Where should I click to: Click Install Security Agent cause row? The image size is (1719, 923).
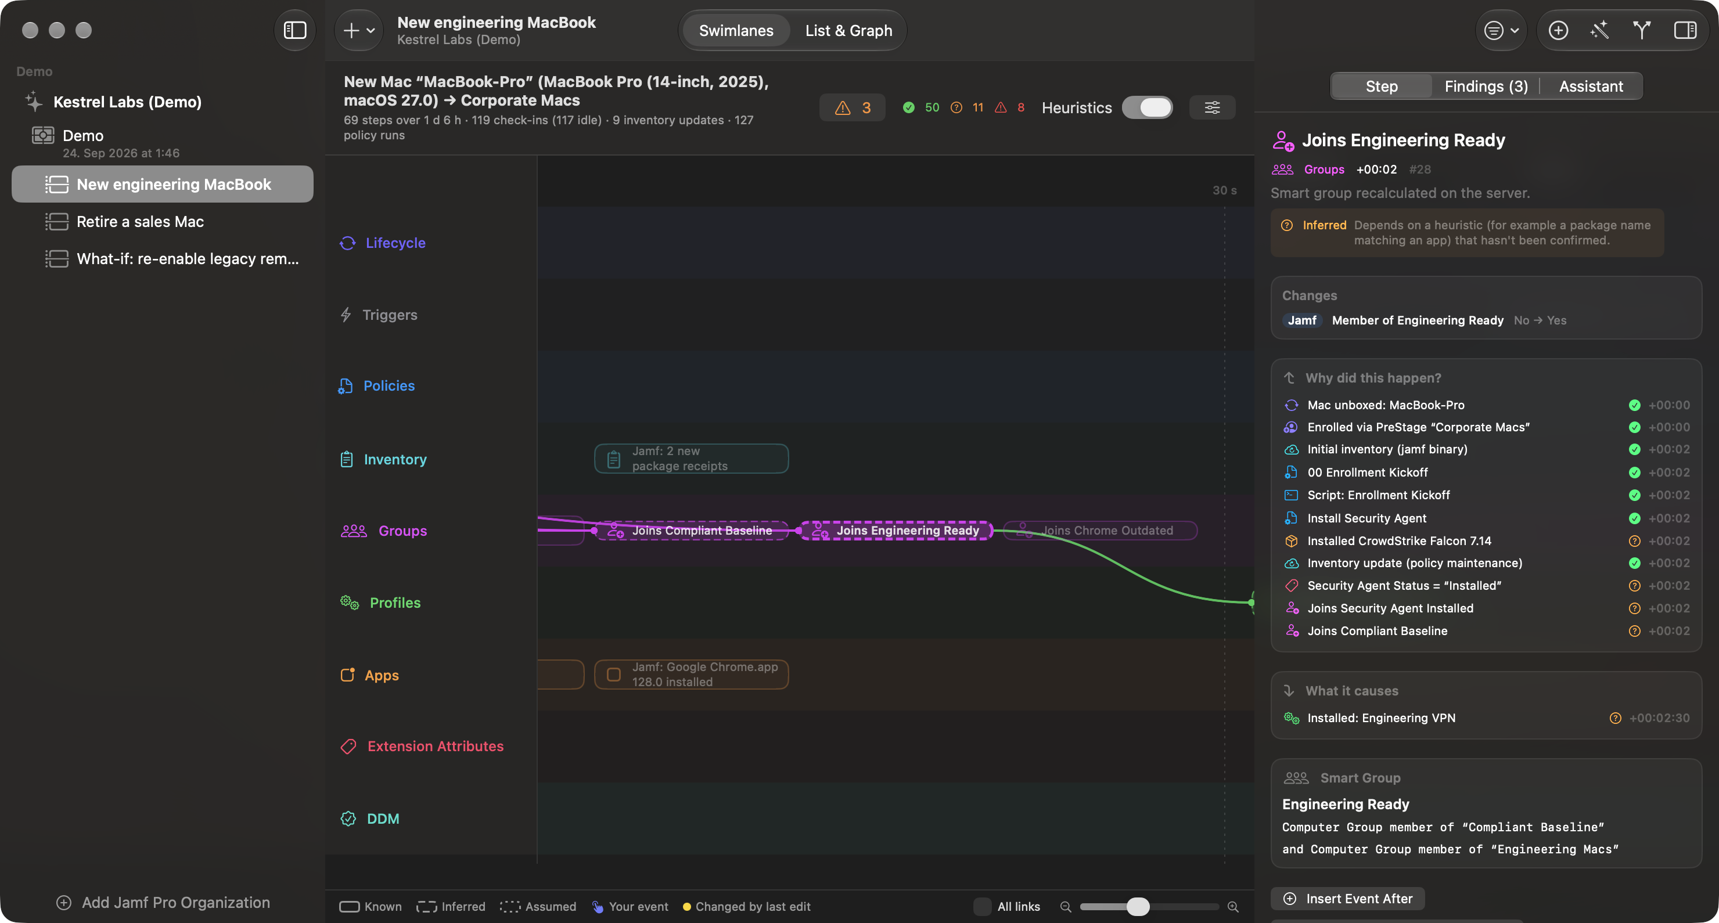coord(1486,518)
